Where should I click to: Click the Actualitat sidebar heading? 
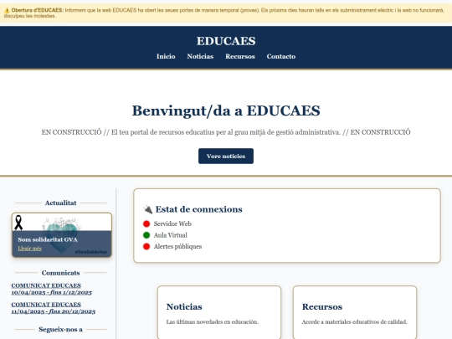click(60, 203)
